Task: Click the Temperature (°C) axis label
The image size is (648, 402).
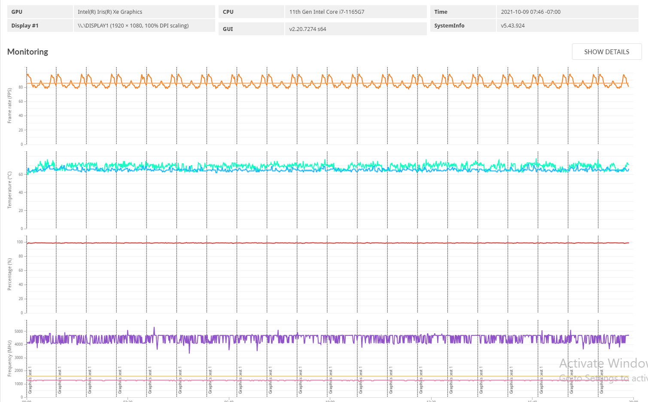Action: click(x=9, y=190)
